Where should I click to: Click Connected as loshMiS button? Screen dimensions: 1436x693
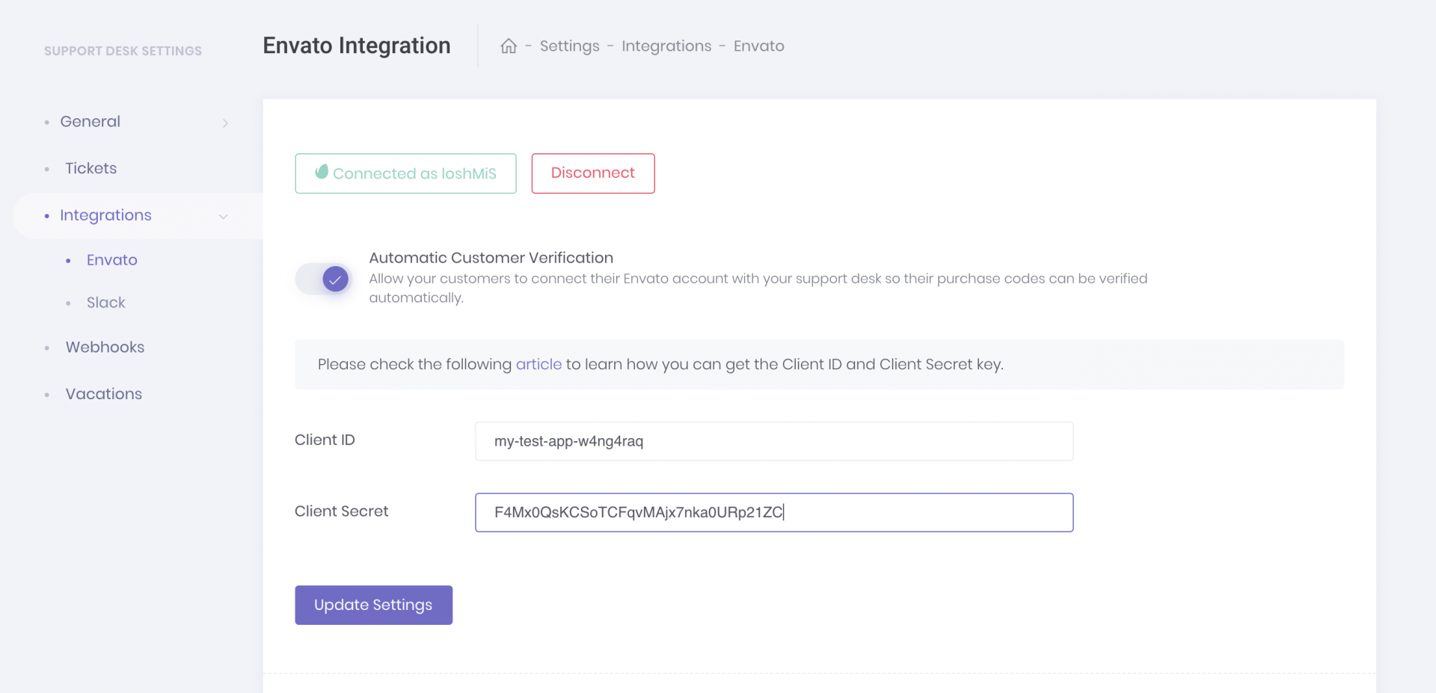click(405, 173)
